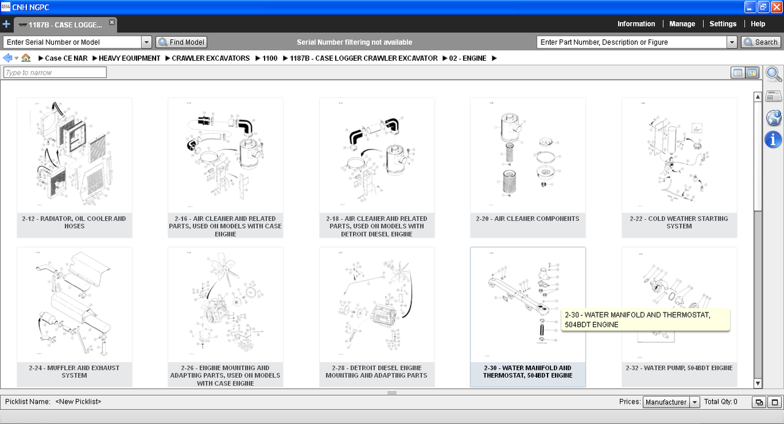Open the news sidebar icon
Image resolution: width=784 pixels, height=424 pixels.
click(774, 96)
